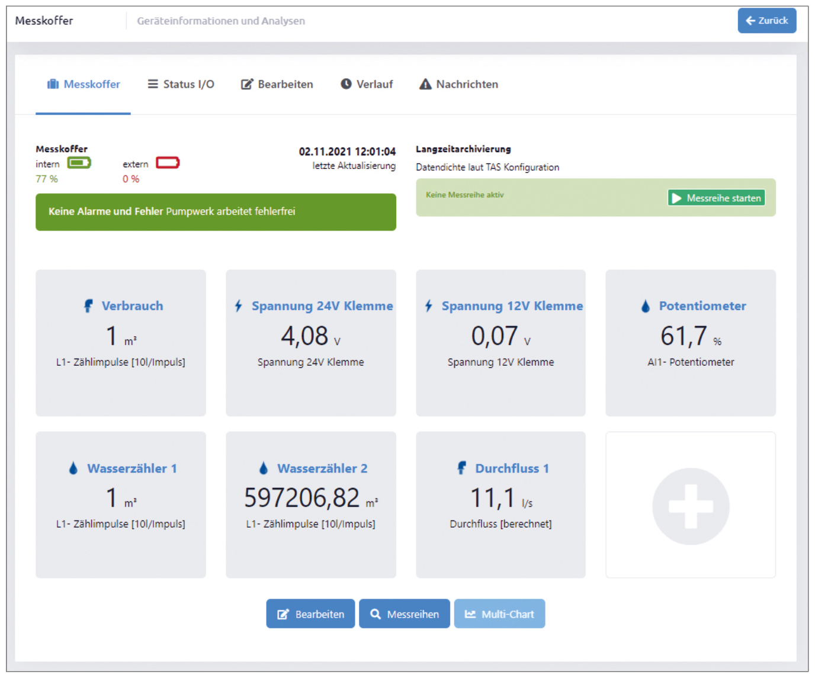Image resolution: width=815 pixels, height=677 pixels.
Task: Click the large plus icon tile
Action: click(x=690, y=505)
